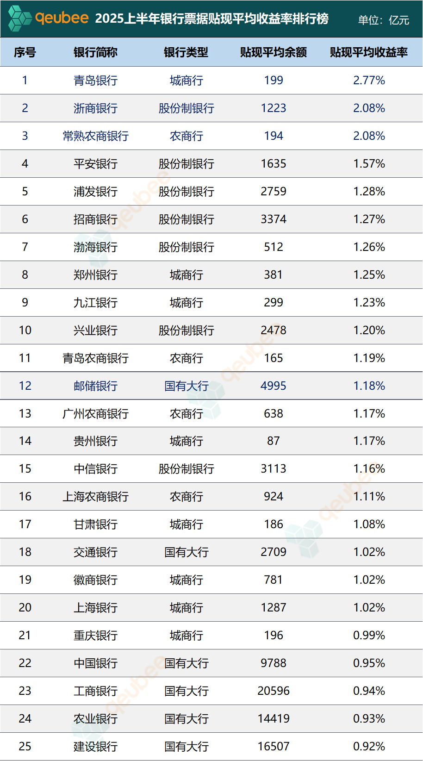This screenshot has width=423, height=761.
Task: Click the 序号 column header
Action: (25, 52)
